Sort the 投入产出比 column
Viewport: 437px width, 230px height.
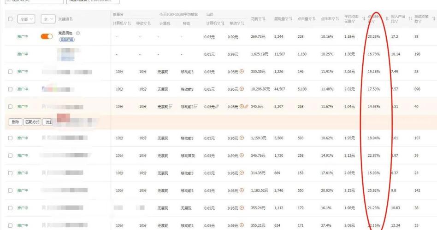[x=411, y=19]
